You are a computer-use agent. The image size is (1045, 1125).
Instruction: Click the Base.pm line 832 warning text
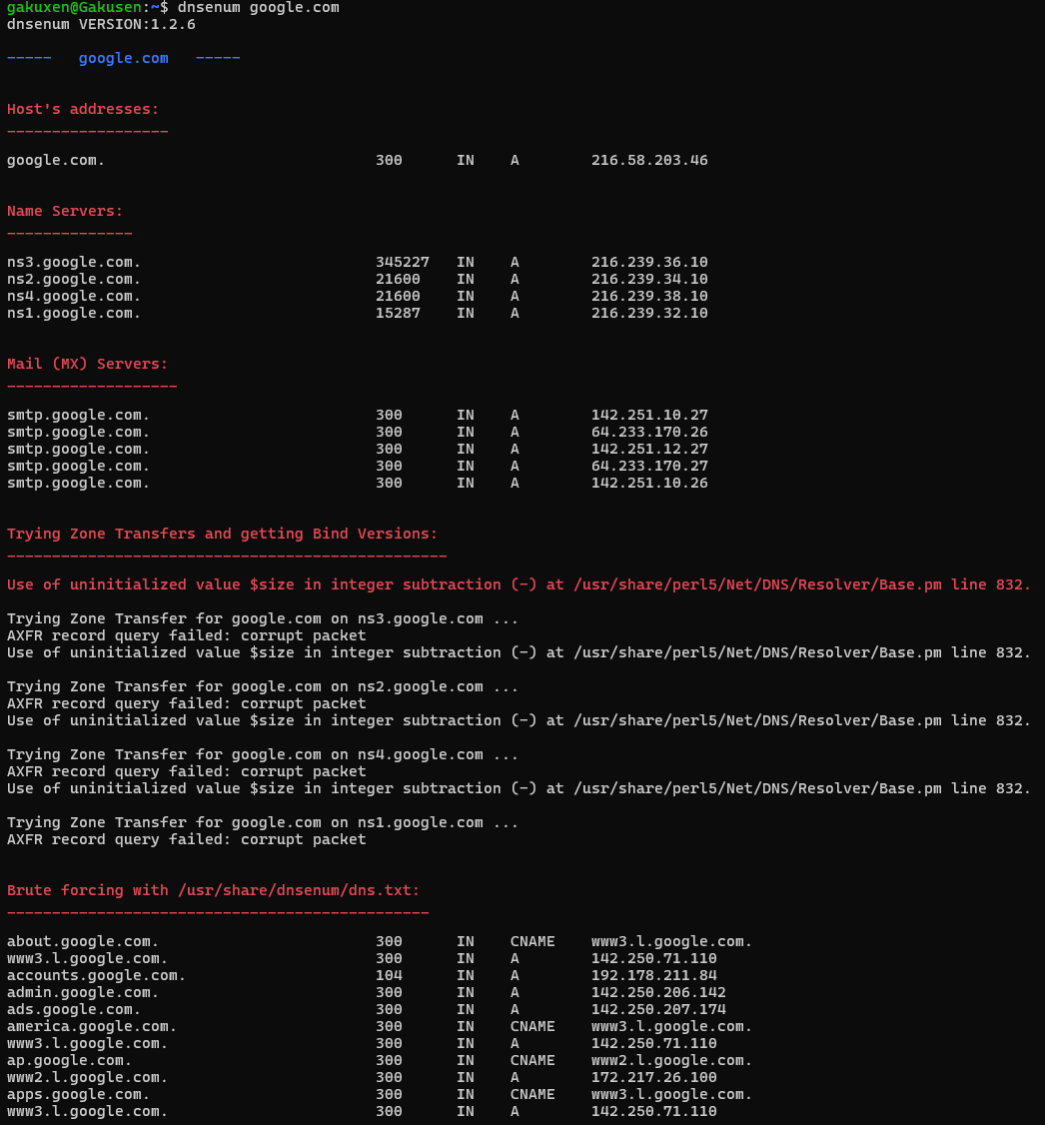(520, 584)
